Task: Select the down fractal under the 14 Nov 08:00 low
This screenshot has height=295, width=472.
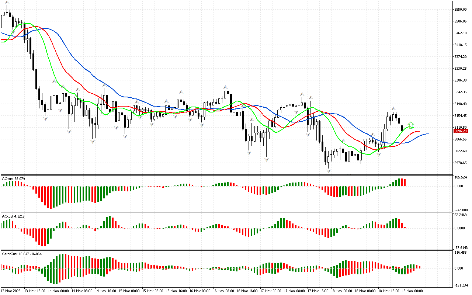Action: click(93, 141)
